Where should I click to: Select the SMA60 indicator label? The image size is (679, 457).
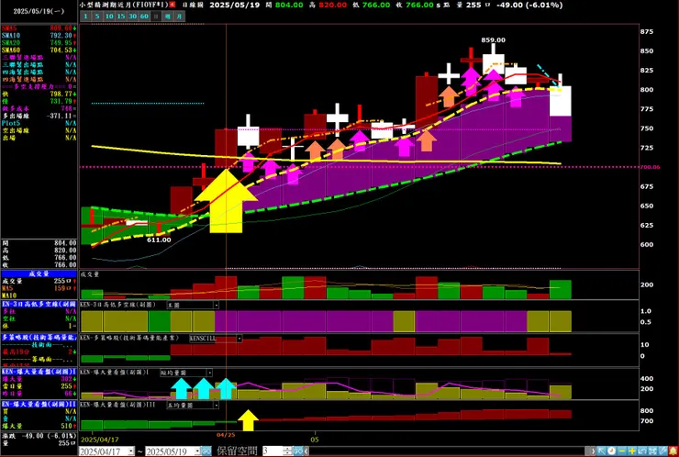point(11,50)
